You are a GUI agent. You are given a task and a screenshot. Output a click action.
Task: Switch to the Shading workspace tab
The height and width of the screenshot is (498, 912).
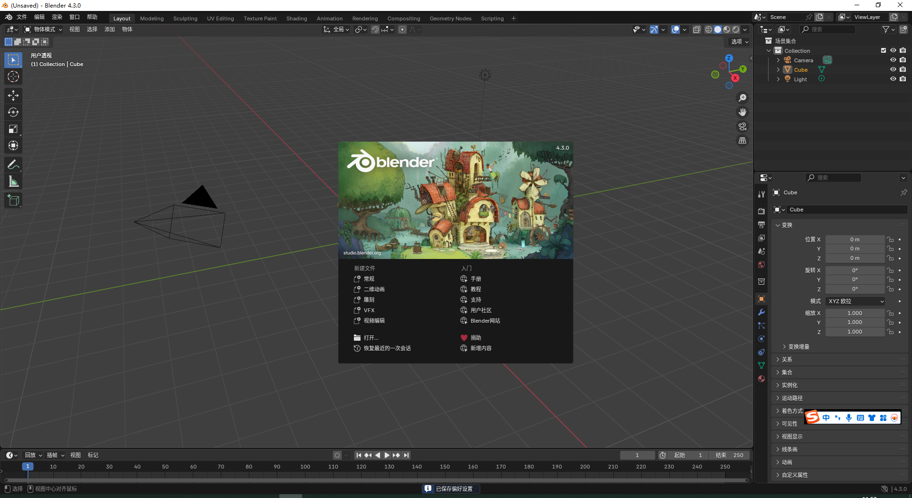point(296,18)
